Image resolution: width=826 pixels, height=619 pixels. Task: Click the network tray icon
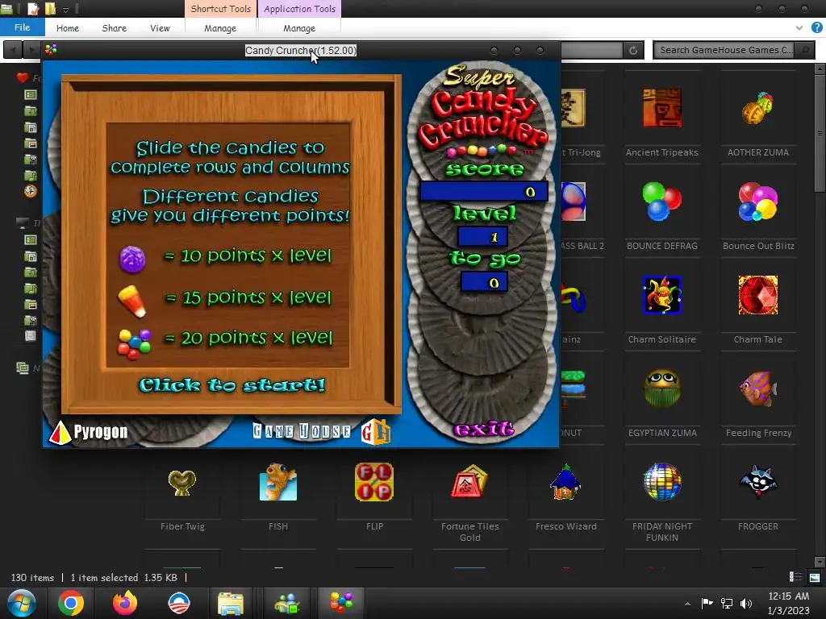pyautogui.click(x=727, y=604)
